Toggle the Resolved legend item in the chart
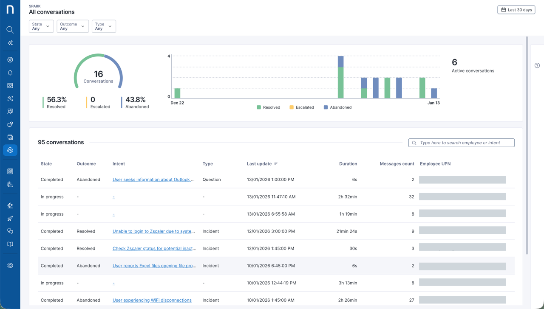This screenshot has height=309, width=544. point(269,107)
